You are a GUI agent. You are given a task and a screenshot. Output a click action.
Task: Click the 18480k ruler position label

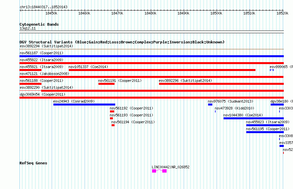(150, 13)
